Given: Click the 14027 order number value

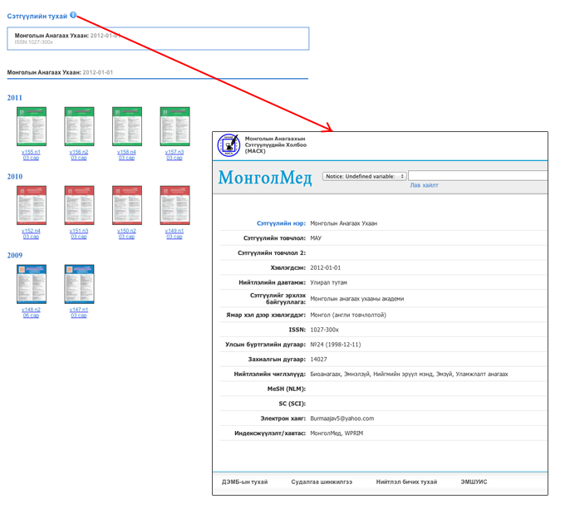Looking at the screenshot, I should 318,360.
